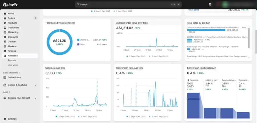Image resolution: width=257 pixels, height=123 pixels.
Task: Open Reports under Analytics
Action: (12, 60)
